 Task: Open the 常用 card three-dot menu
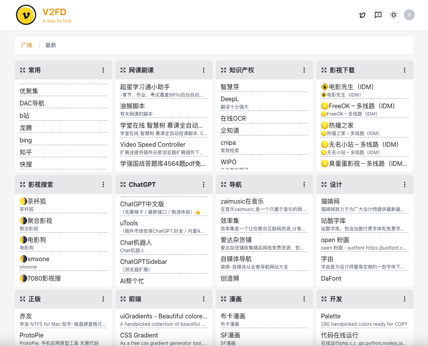pos(103,70)
